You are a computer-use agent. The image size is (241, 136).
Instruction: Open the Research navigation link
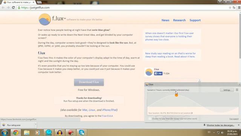tap(179, 20)
